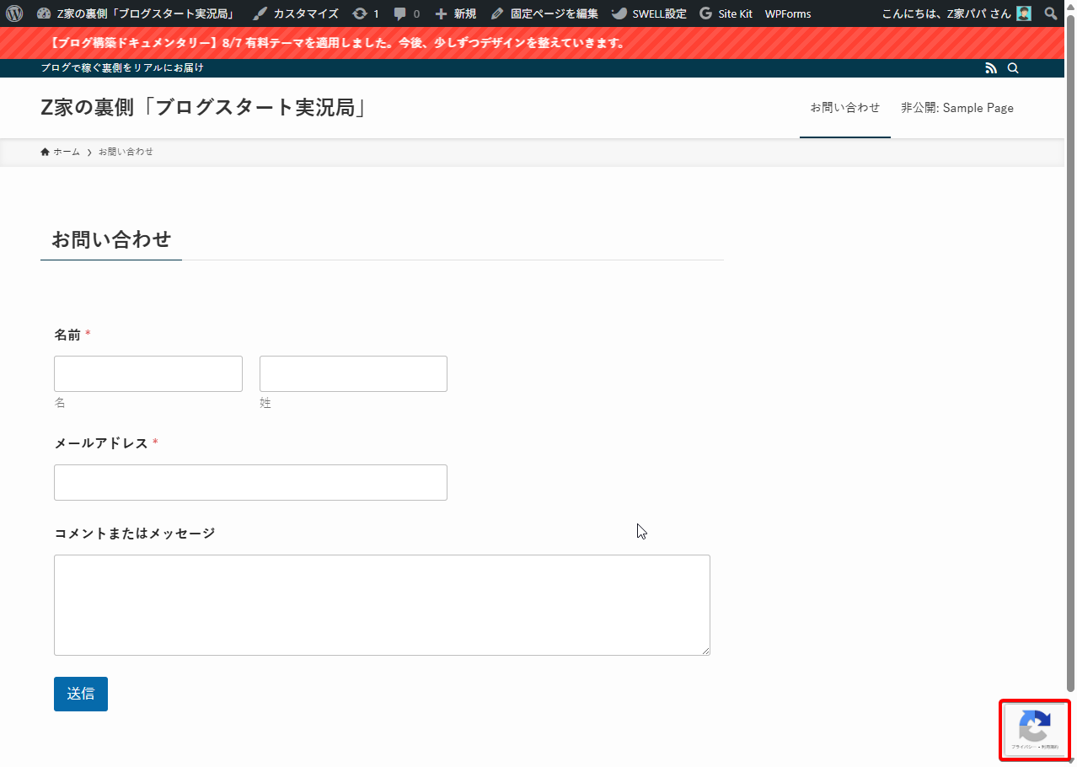
Task: Select 非公開: Sample Page menu item
Action: (956, 108)
